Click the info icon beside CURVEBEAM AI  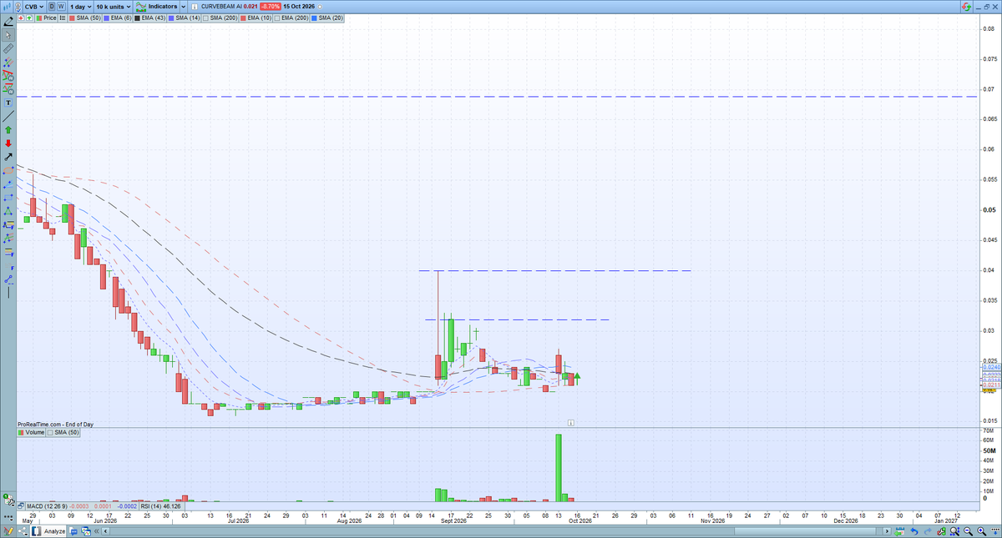pos(195,7)
